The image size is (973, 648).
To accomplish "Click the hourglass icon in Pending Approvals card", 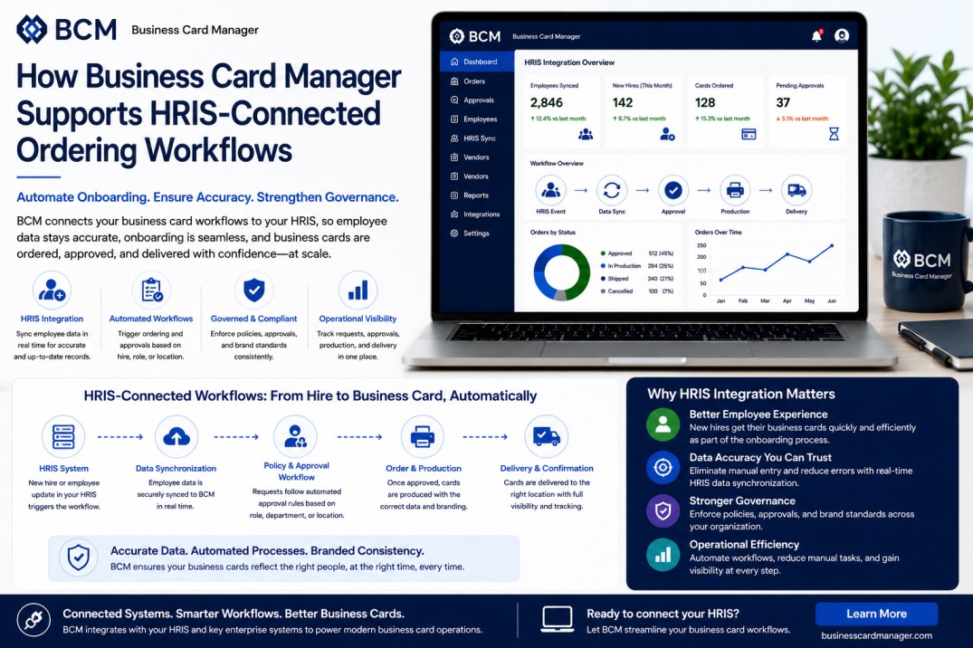I will [x=834, y=133].
